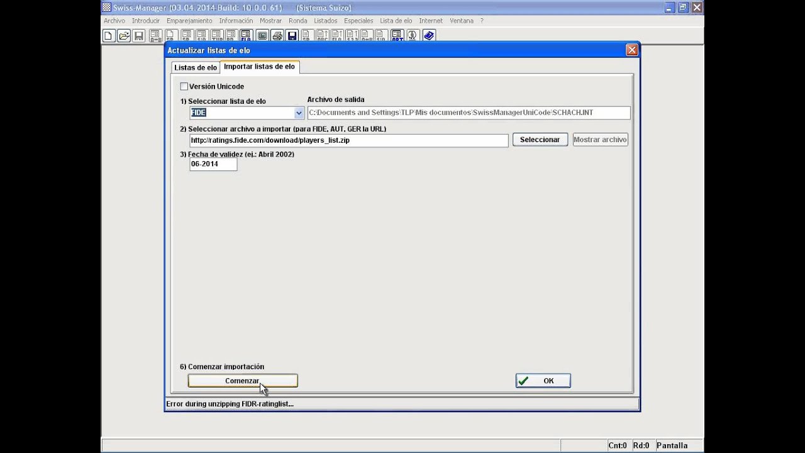This screenshot has height=453, width=805.
Task: Click the '1) Seleccionar lista de elo' label
Action: (x=223, y=101)
